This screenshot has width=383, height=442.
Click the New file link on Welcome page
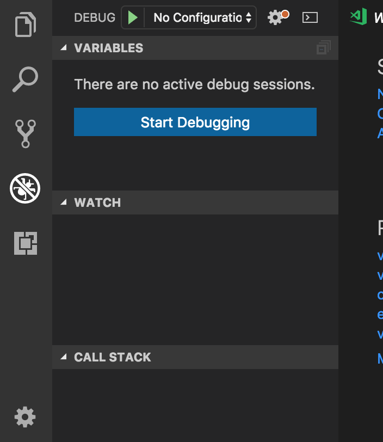coord(380,94)
